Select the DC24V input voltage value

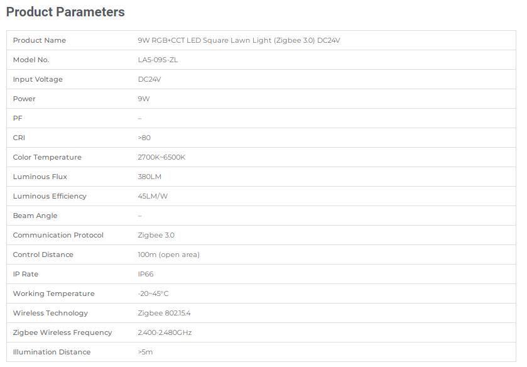(x=149, y=79)
